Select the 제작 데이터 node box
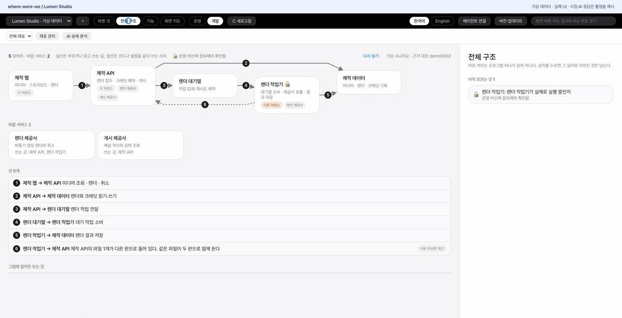Viewport: 622px width, 318px height. tap(369, 82)
